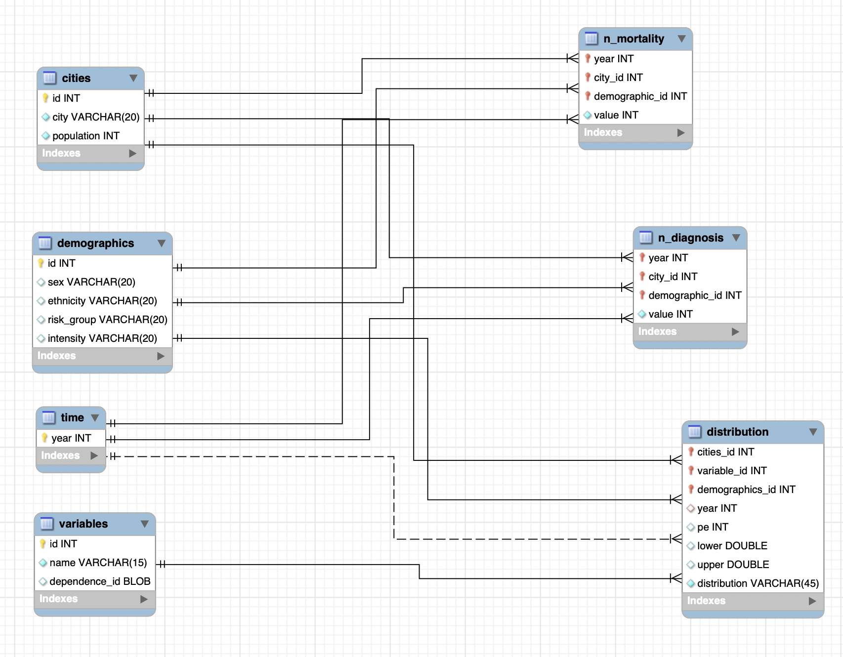
Task: Click distribution demographics_id key icon
Action: [691, 489]
